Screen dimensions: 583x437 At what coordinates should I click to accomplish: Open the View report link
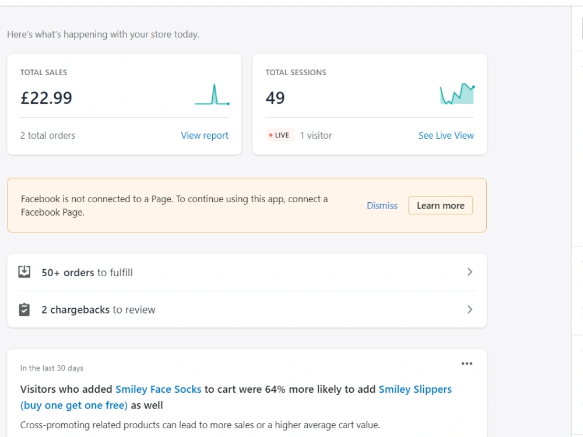(205, 136)
